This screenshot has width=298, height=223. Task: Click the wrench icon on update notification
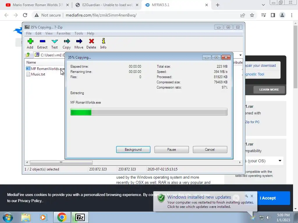point(246,196)
